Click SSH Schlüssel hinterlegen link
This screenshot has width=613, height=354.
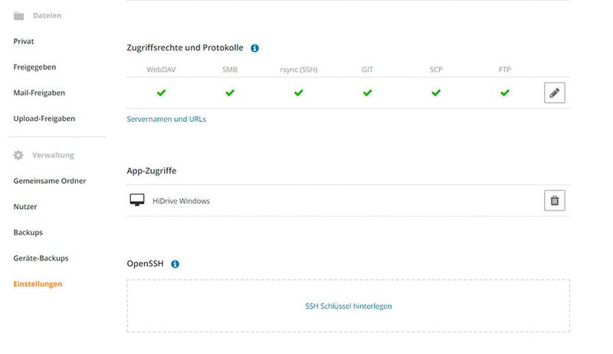[x=349, y=306]
